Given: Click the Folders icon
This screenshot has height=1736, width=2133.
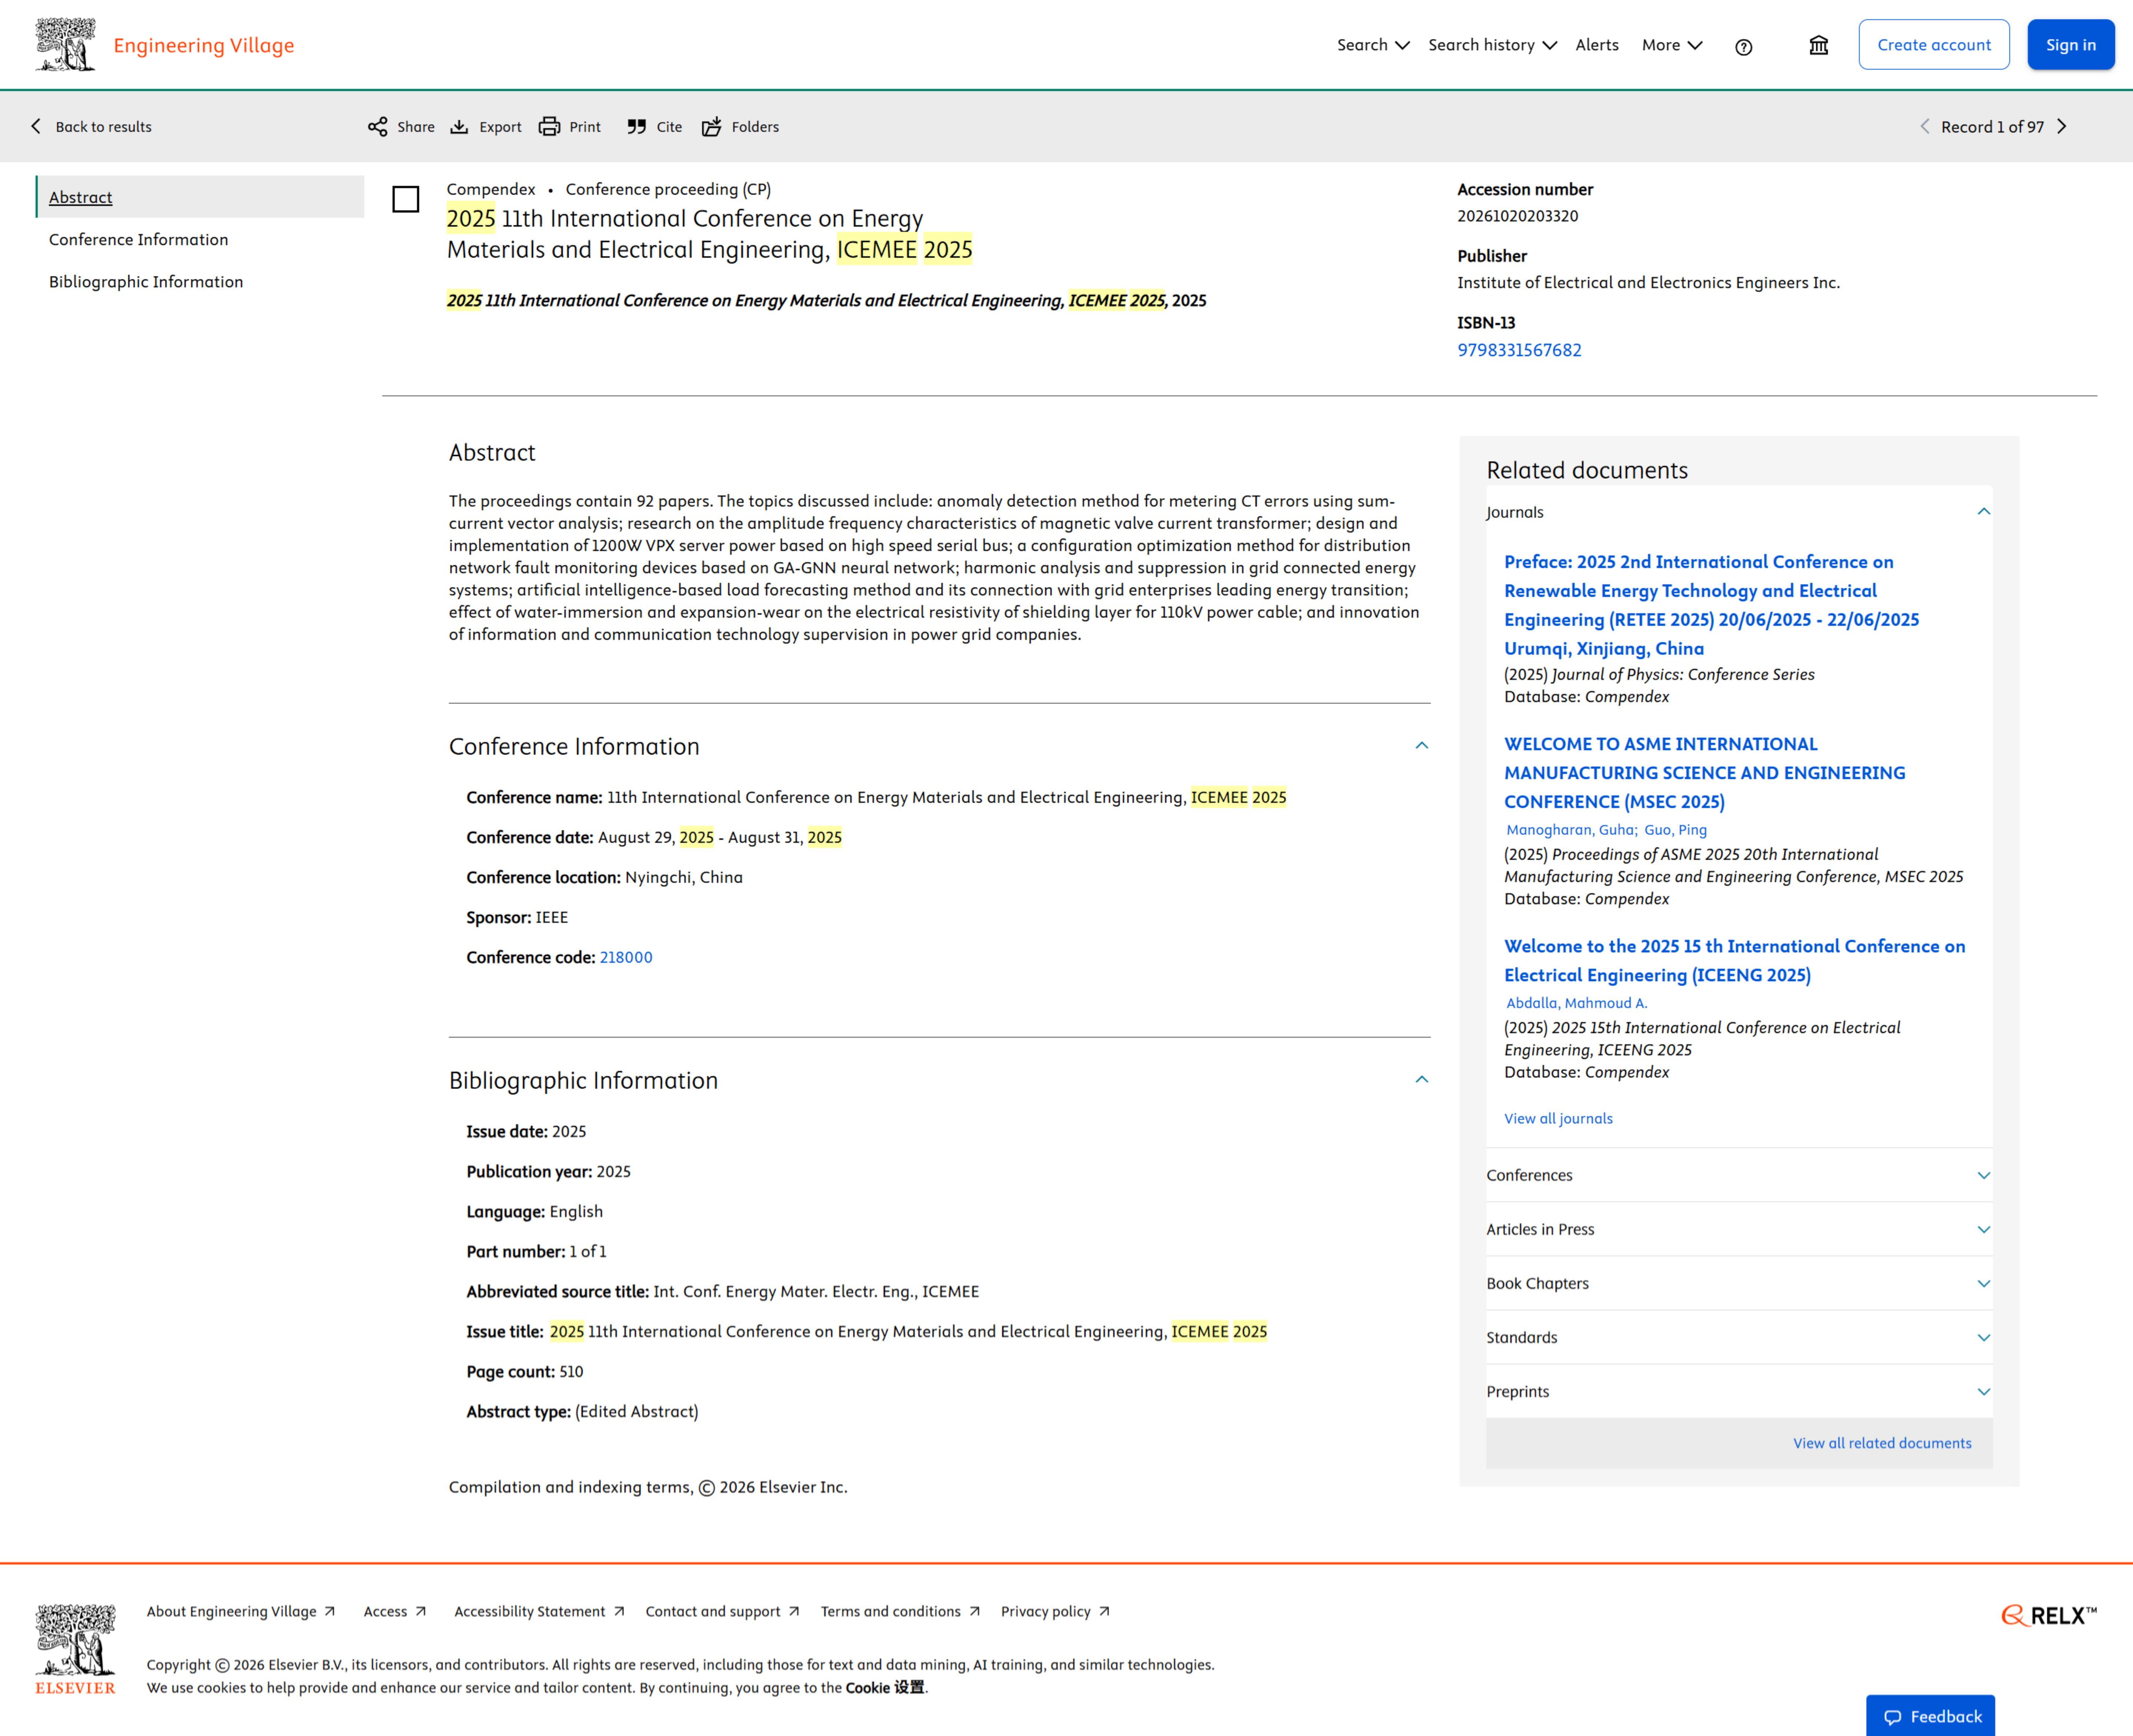Looking at the screenshot, I should [711, 127].
